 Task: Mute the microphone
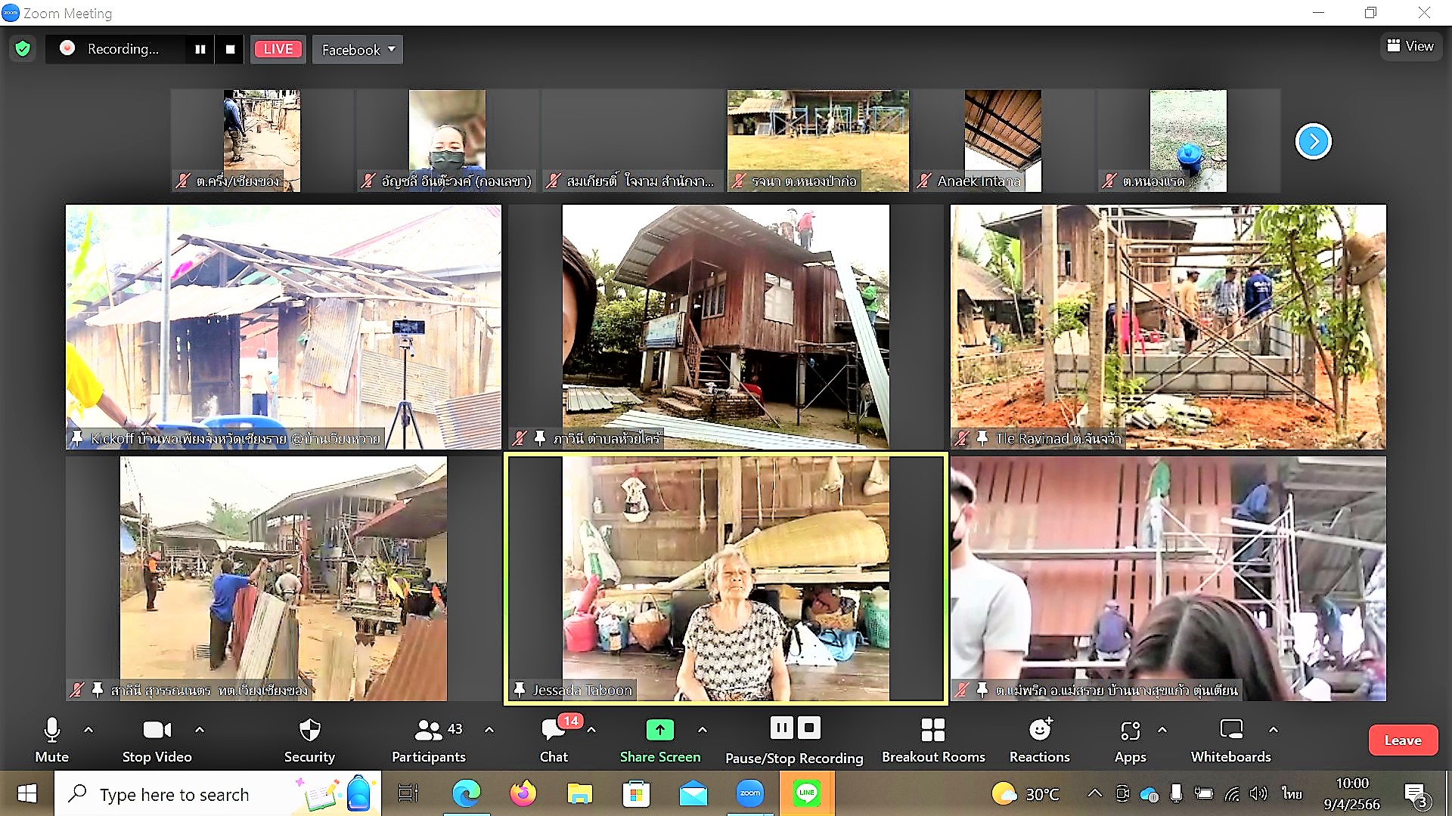pyautogui.click(x=51, y=740)
